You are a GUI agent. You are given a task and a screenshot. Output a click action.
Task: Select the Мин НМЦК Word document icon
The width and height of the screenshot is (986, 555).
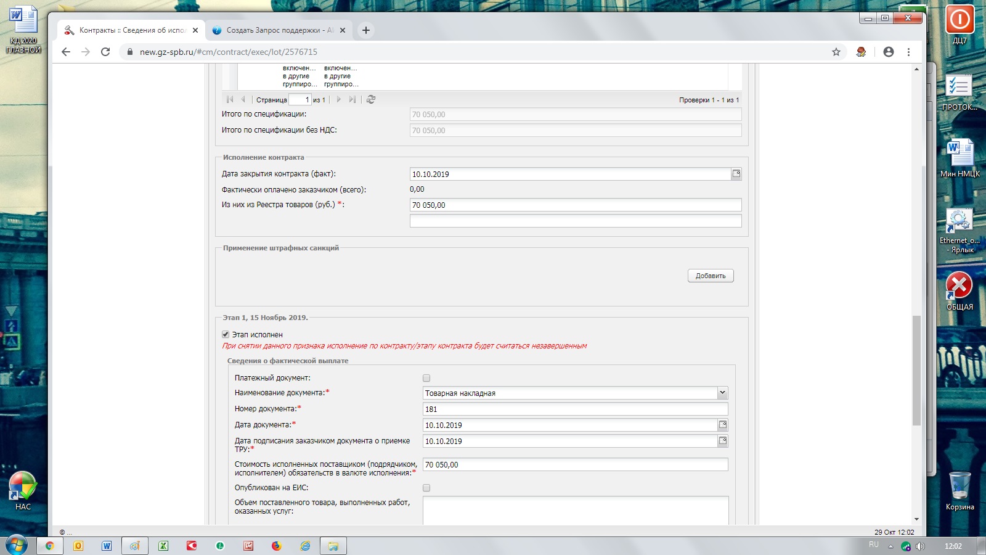click(960, 158)
